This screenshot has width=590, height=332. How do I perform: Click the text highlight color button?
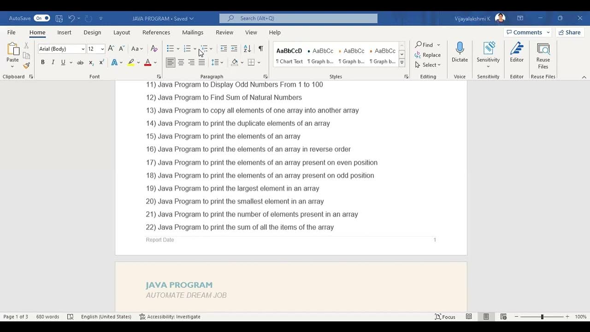131,62
